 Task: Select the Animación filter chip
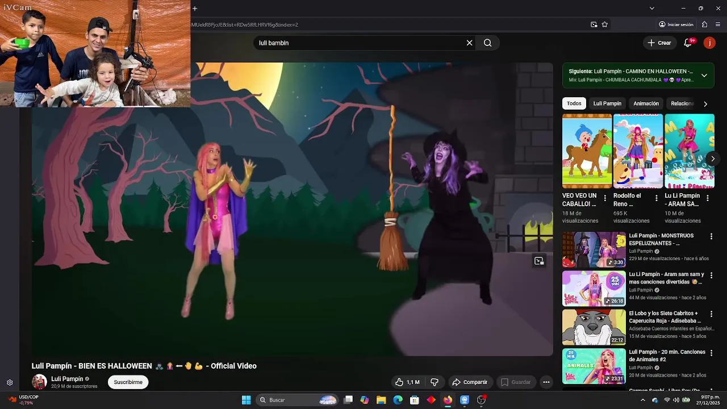pos(646,103)
